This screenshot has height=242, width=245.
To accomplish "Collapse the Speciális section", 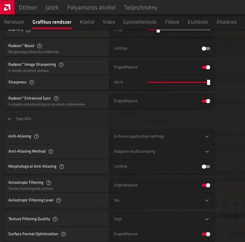I will pyautogui.click(x=10, y=119).
